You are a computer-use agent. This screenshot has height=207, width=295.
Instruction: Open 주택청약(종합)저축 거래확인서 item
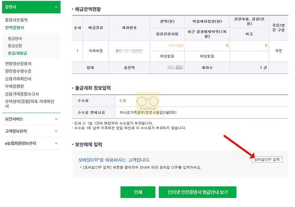29,103
